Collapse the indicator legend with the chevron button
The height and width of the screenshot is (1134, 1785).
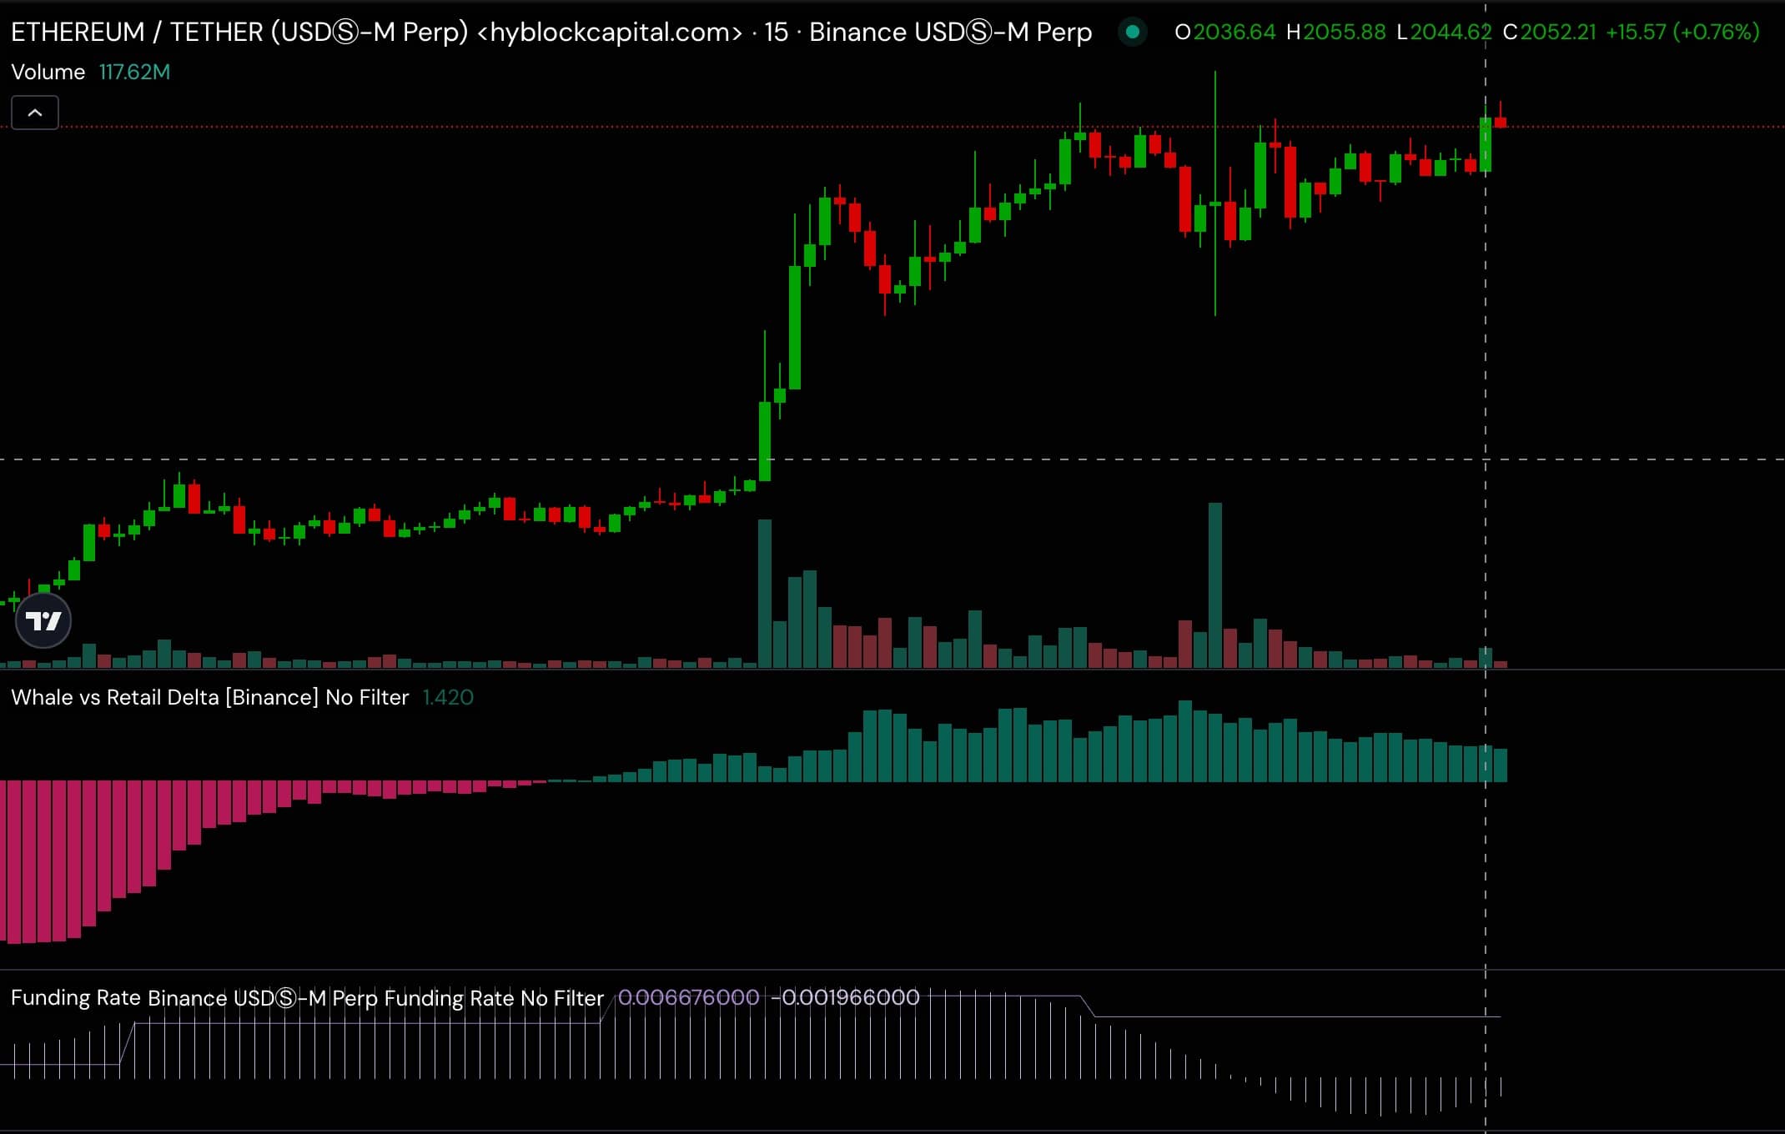[35, 113]
